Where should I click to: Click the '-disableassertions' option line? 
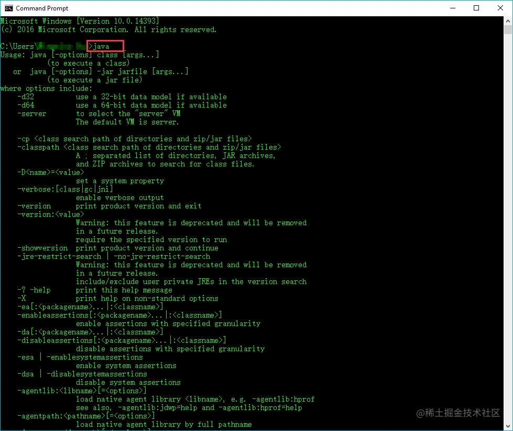pyautogui.click(x=122, y=341)
